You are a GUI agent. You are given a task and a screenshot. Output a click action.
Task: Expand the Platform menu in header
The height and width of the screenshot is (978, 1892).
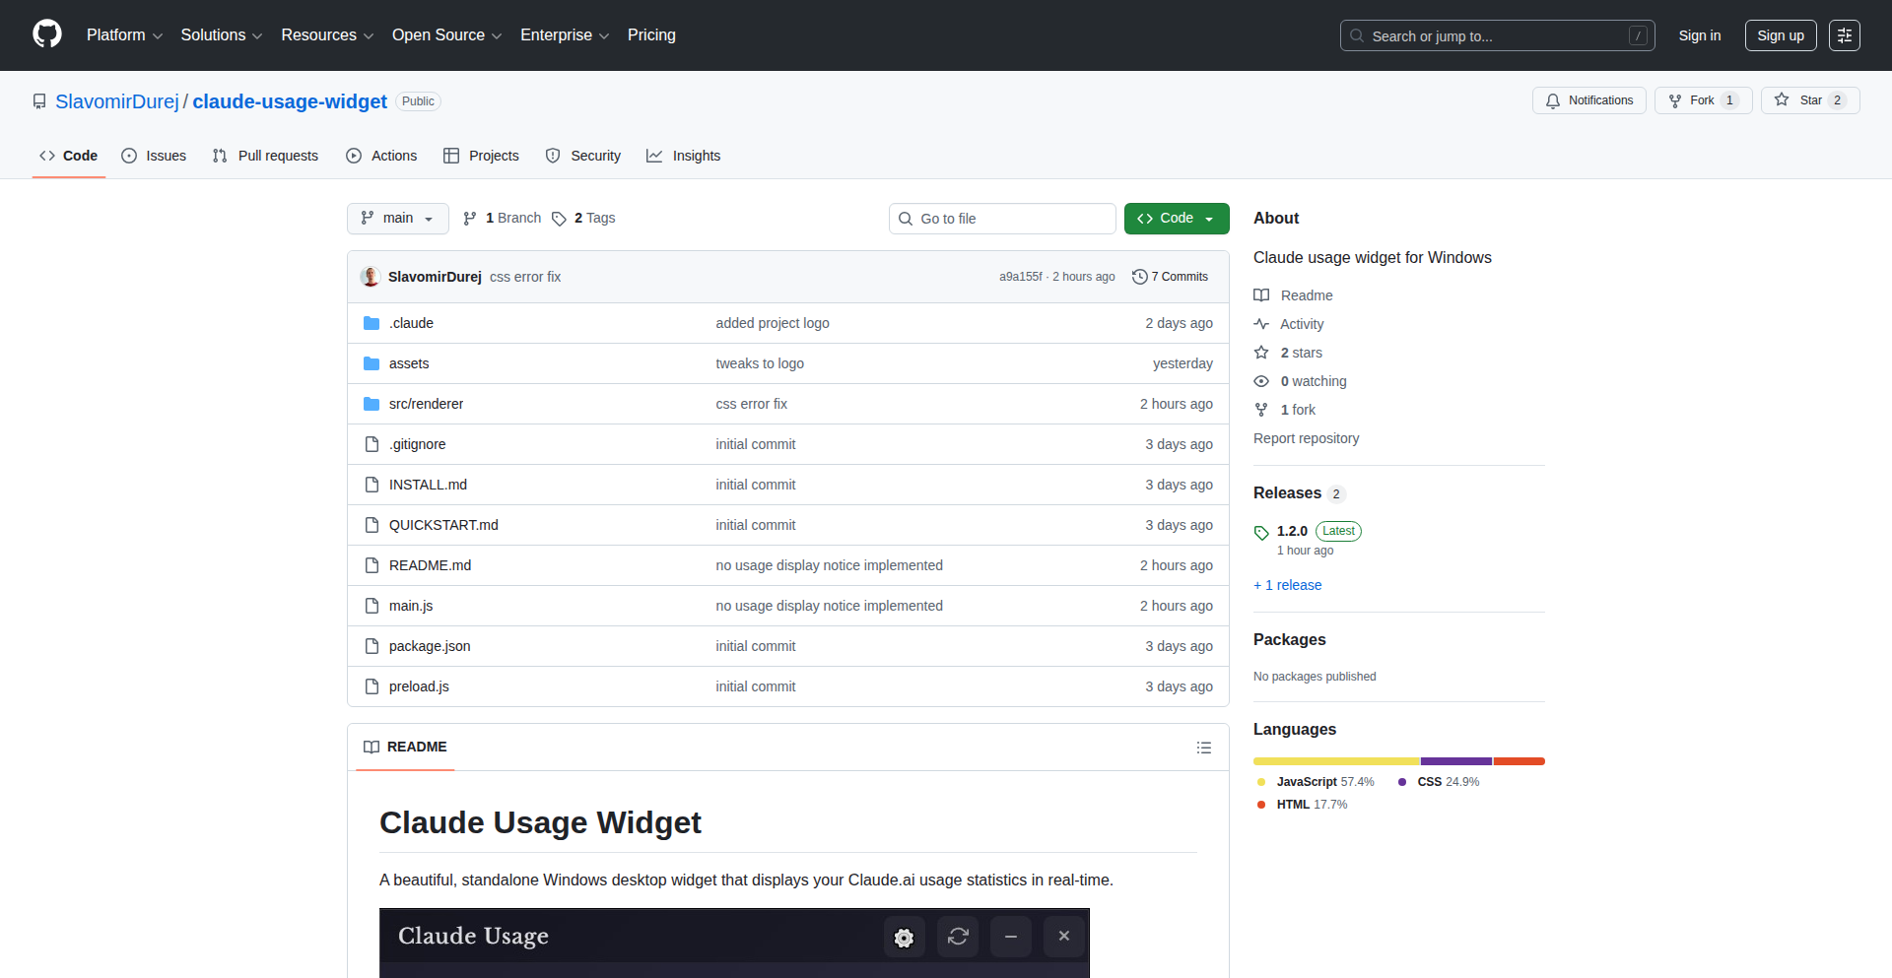pyautogui.click(x=124, y=35)
